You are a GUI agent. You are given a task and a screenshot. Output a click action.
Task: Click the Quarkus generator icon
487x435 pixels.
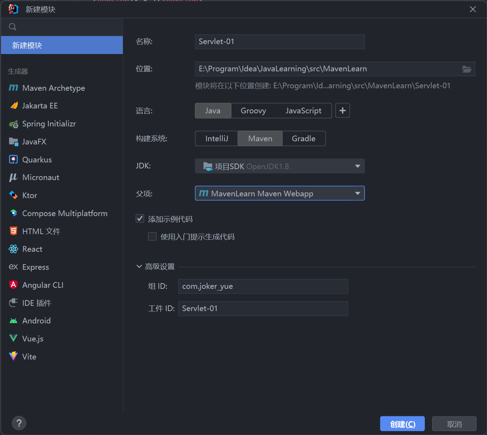(x=13, y=160)
